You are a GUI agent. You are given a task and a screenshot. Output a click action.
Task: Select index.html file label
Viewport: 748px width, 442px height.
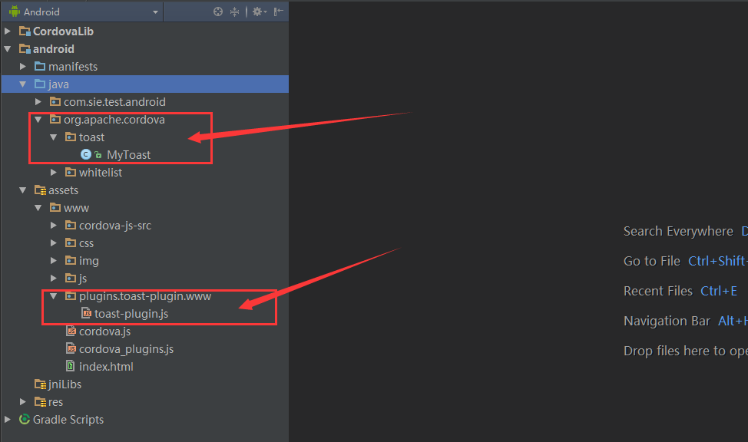[106, 367]
